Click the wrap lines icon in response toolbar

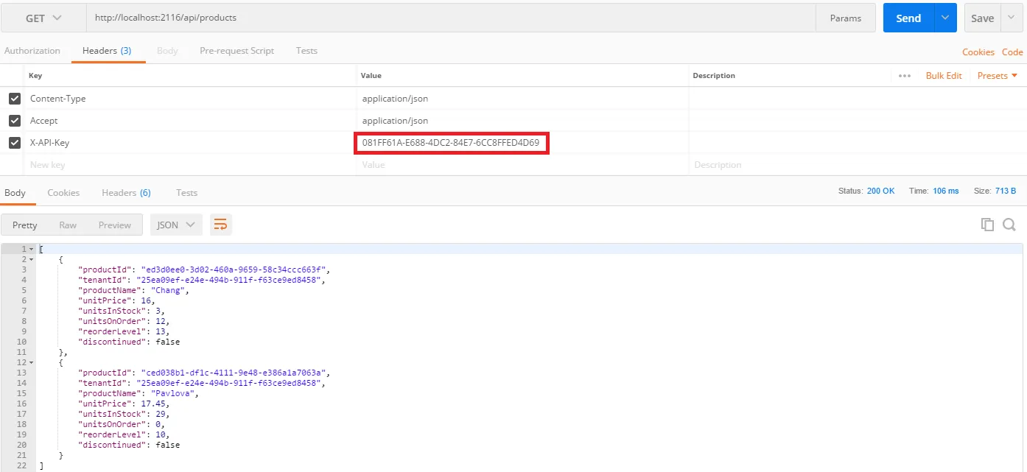(220, 225)
